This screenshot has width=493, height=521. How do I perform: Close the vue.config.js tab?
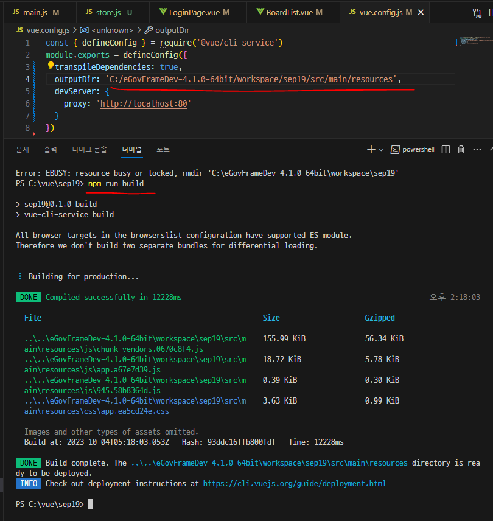pyautogui.click(x=421, y=12)
